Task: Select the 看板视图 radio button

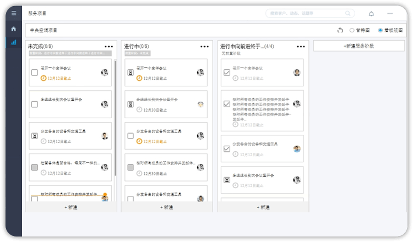Action: point(381,30)
